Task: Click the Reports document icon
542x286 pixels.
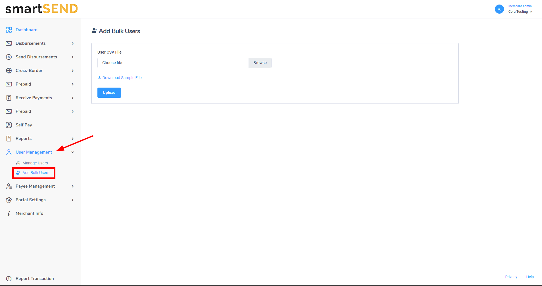Action: click(x=9, y=139)
